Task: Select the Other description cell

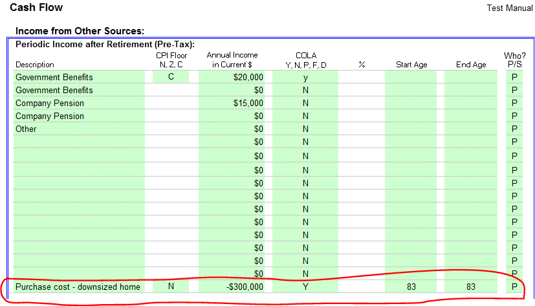Action: tap(78, 129)
